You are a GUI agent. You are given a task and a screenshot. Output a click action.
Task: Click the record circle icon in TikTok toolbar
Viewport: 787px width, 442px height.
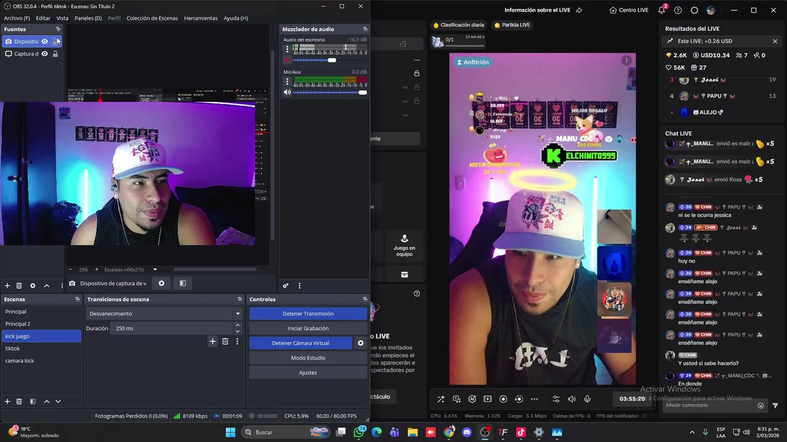pos(503,399)
